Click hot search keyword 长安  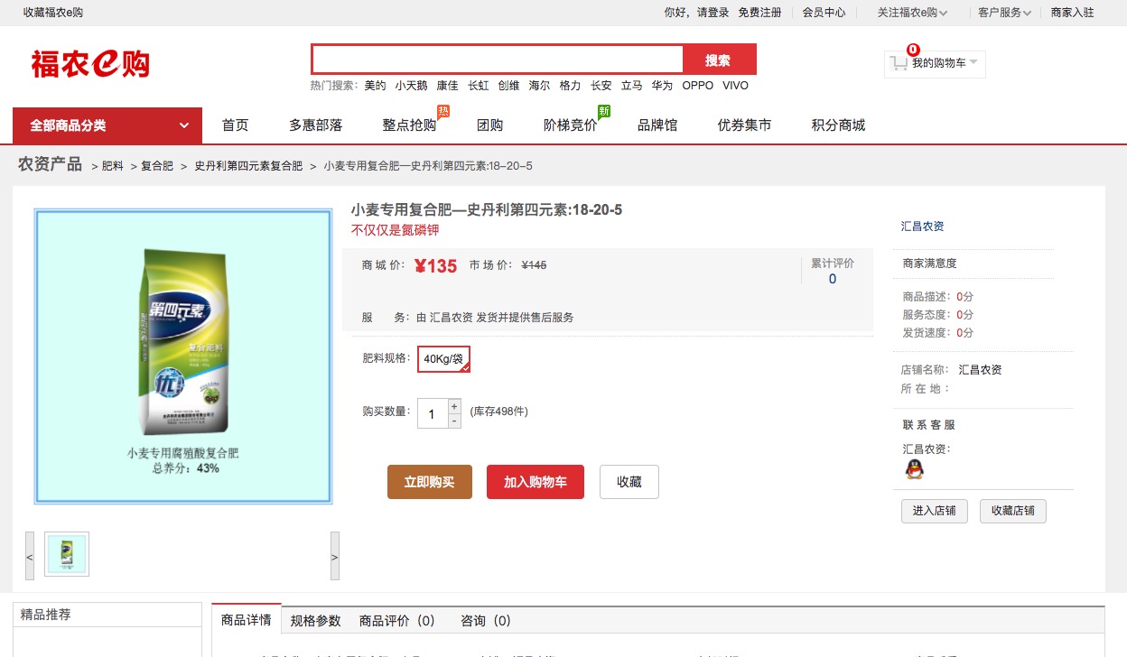coord(601,86)
